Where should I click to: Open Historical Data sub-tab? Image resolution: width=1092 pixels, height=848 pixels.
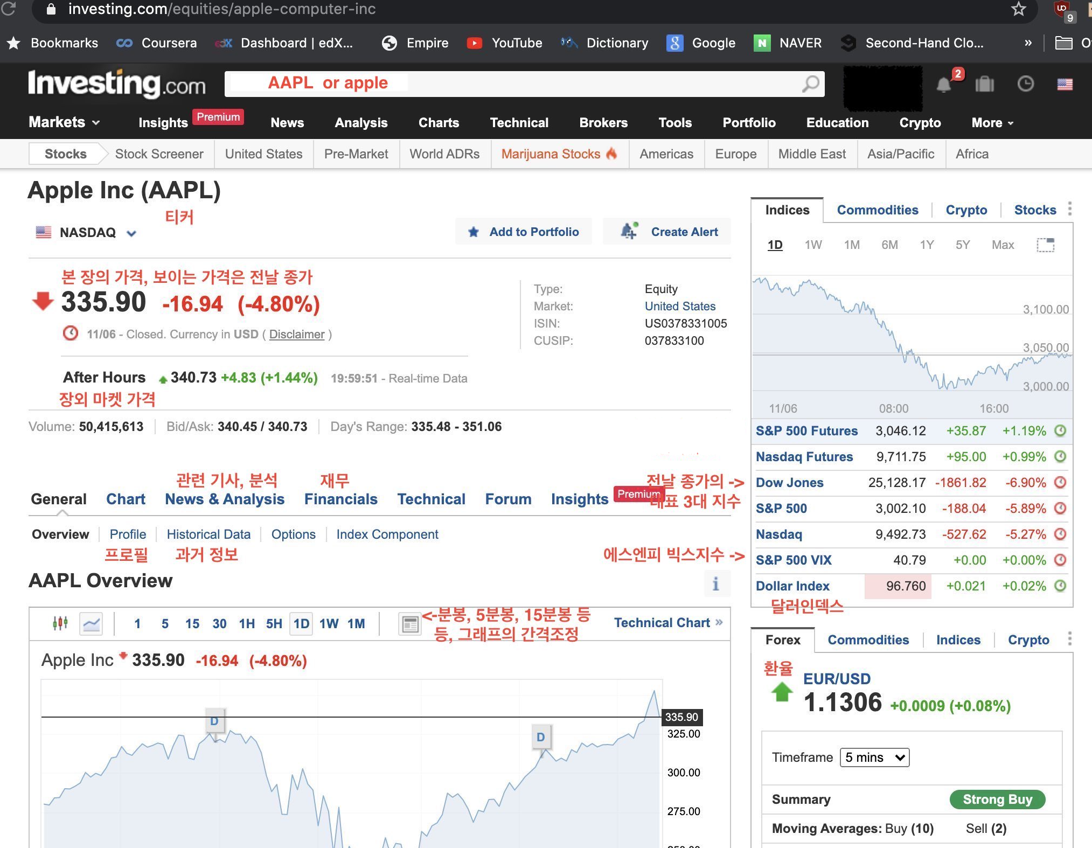pos(208,534)
